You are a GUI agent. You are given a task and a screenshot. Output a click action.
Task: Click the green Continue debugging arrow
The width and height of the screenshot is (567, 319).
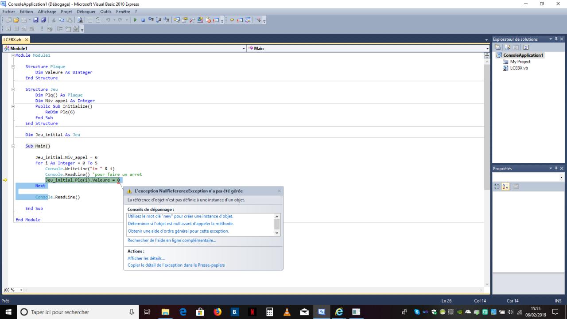[x=136, y=20]
